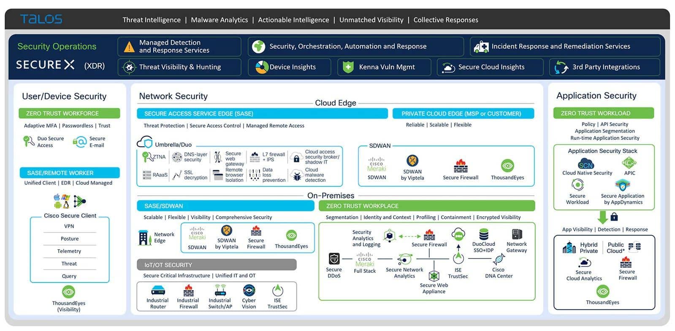The height and width of the screenshot is (331, 675).
Task: Click Threat Intelligence in the Talos bar
Action: pos(152,20)
